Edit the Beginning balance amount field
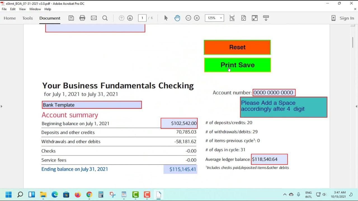The image size is (358, 201). 179,123
